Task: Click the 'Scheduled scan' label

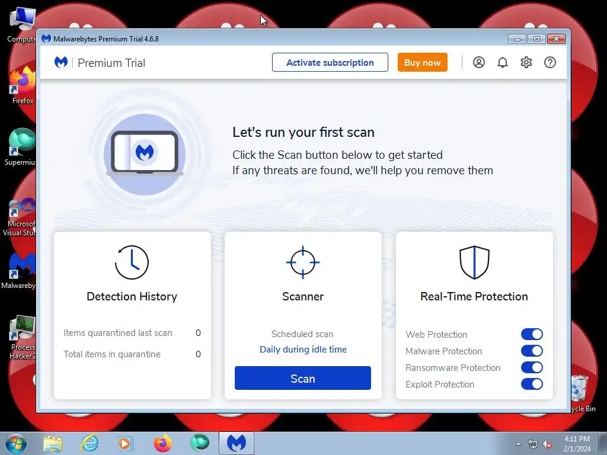Action: coord(302,334)
